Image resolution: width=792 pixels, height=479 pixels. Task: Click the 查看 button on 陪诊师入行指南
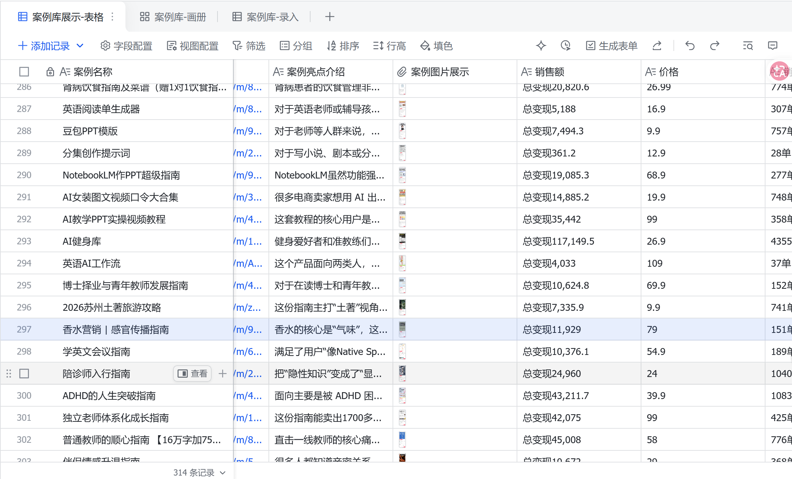192,374
